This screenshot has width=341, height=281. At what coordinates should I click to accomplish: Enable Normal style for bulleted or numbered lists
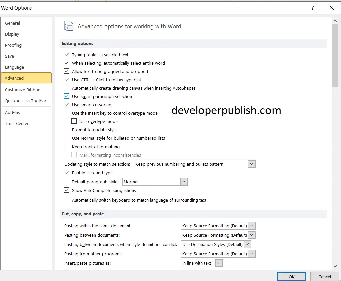[x=67, y=138]
